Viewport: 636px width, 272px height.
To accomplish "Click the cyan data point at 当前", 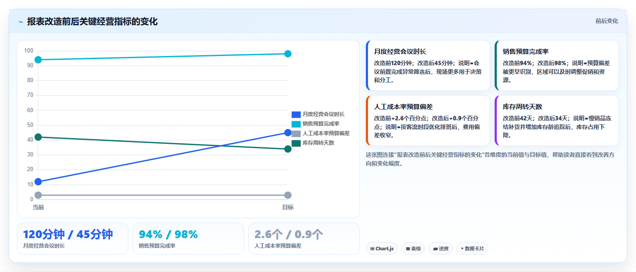I will click(x=38, y=60).
